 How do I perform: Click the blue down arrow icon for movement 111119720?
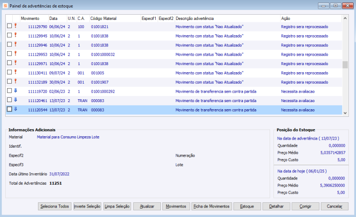(x=16, y=90)
